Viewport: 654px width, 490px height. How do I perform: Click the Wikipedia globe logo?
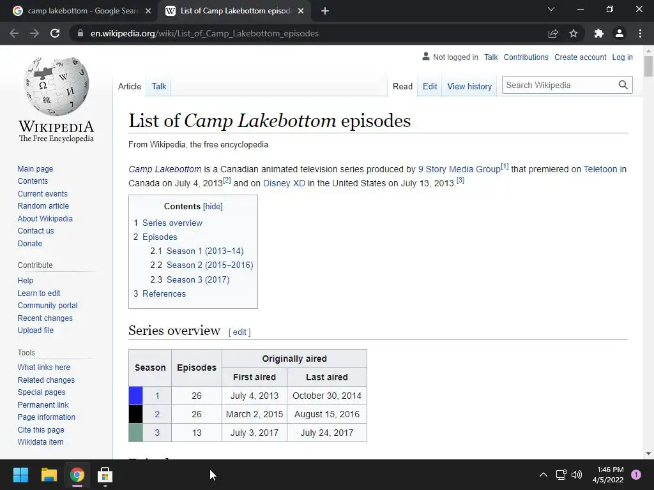56,86
